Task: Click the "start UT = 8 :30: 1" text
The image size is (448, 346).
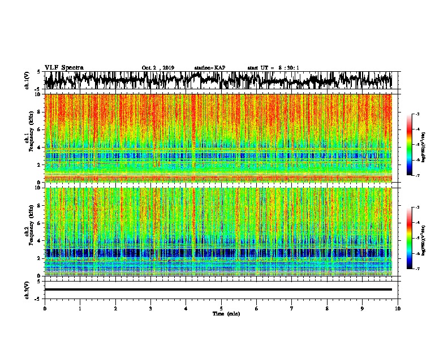Action: (x=273, y=68)
